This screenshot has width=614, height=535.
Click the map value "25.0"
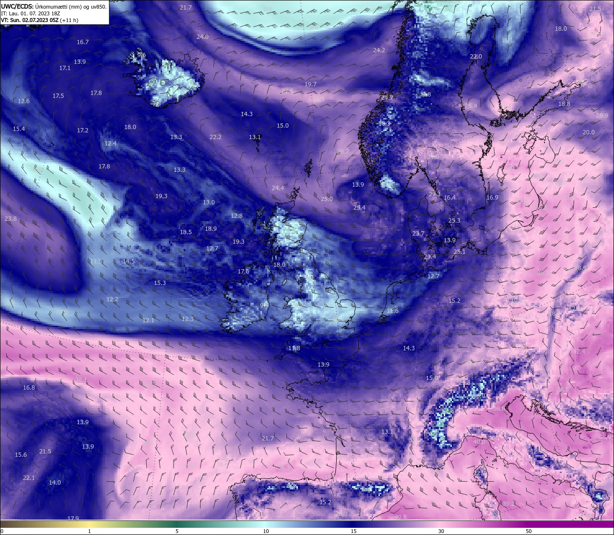(327, 199)
